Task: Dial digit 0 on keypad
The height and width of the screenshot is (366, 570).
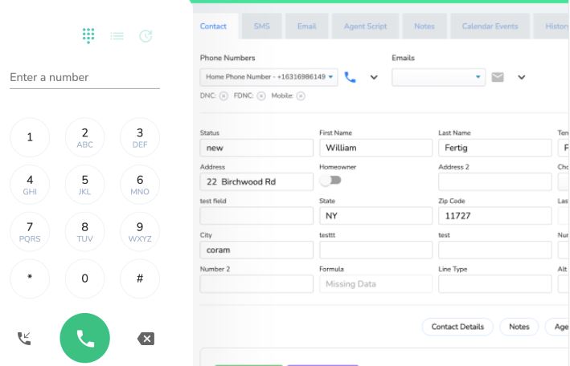Action: click(84, 279)
